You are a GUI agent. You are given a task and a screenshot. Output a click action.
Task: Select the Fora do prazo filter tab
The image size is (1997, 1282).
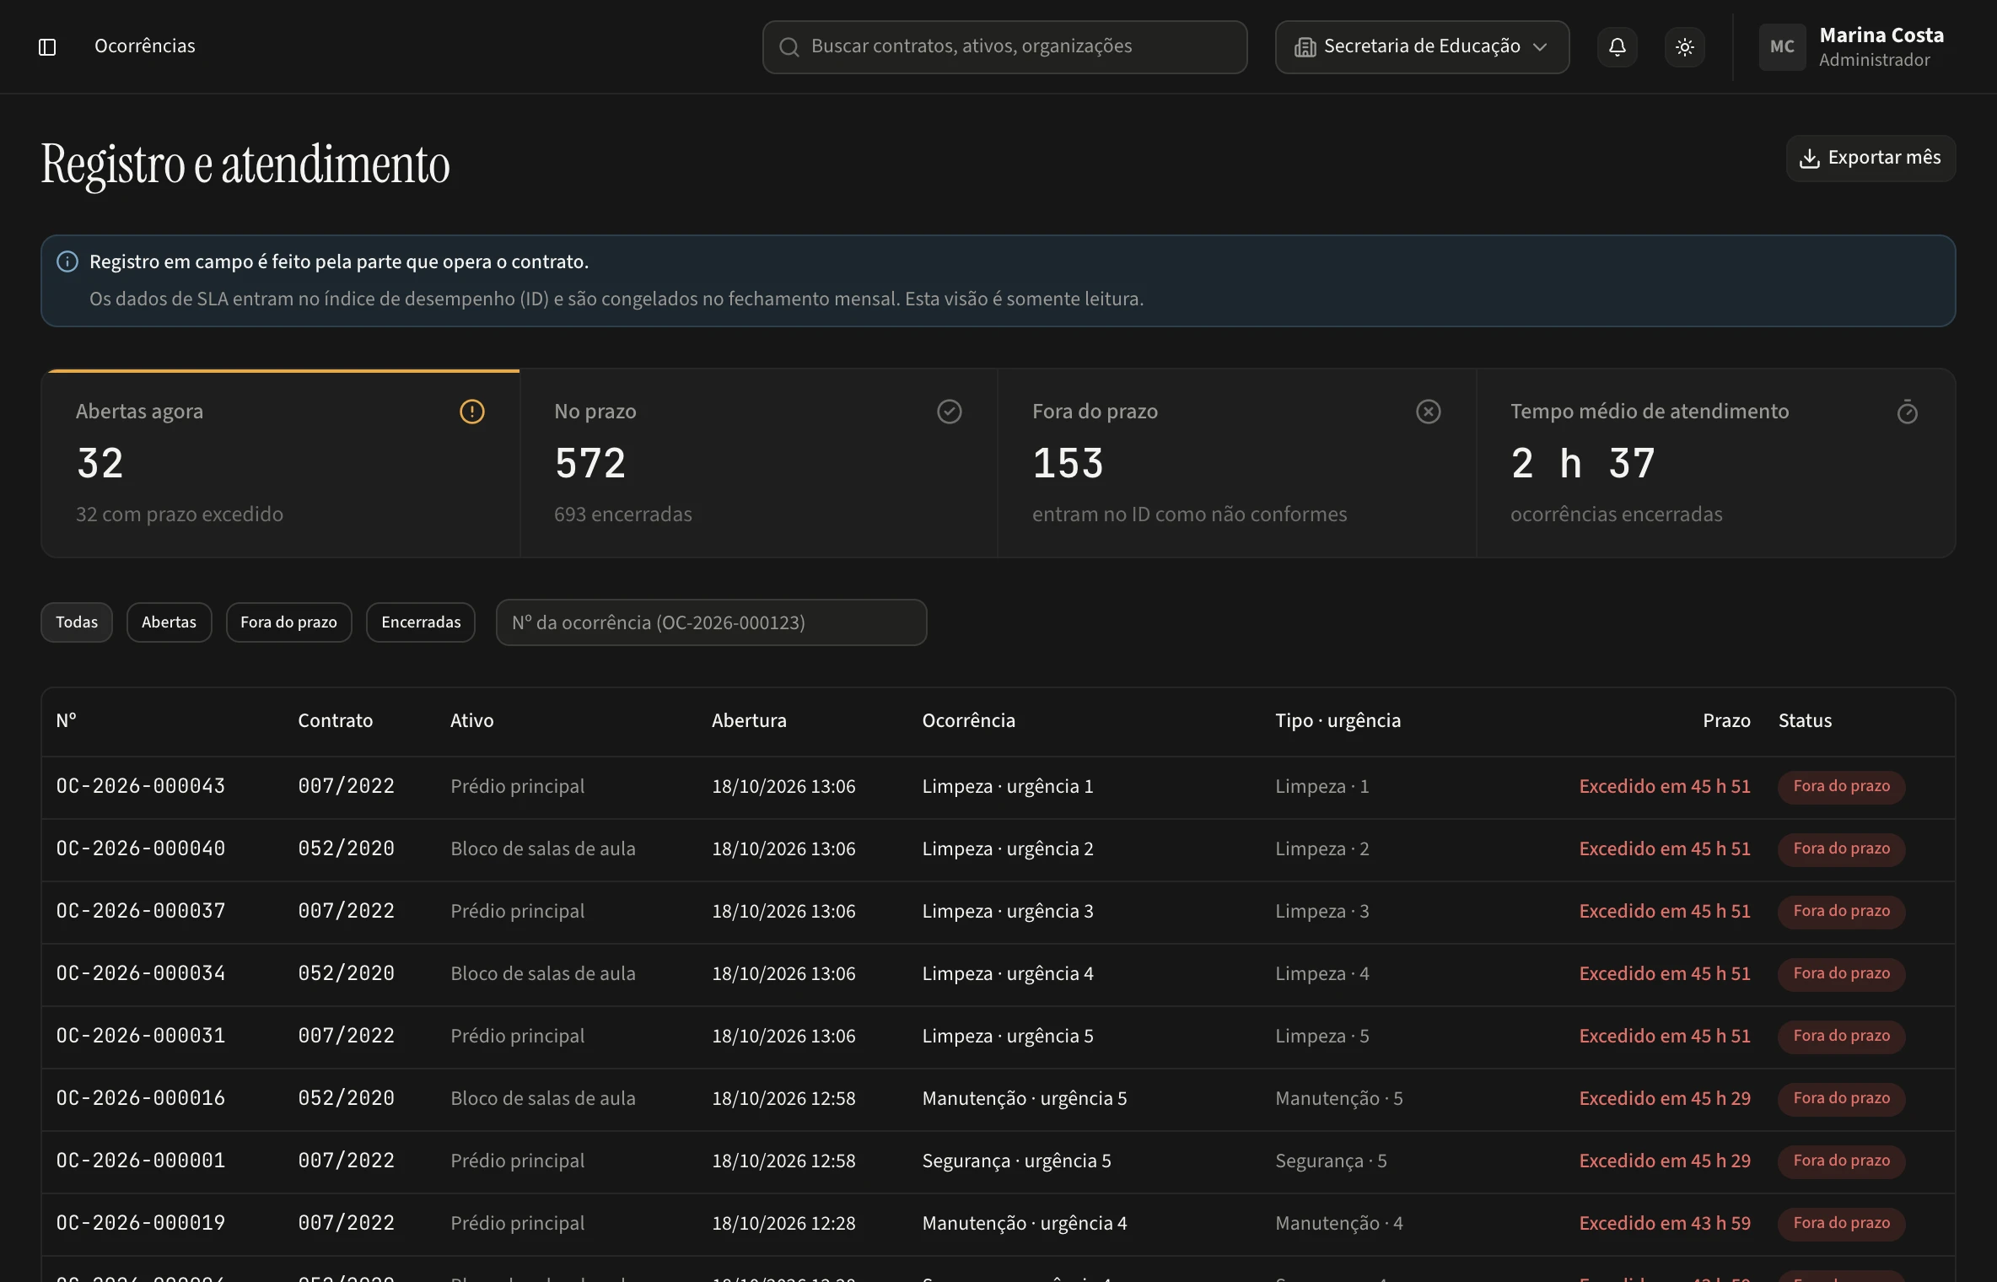point(288,622)
